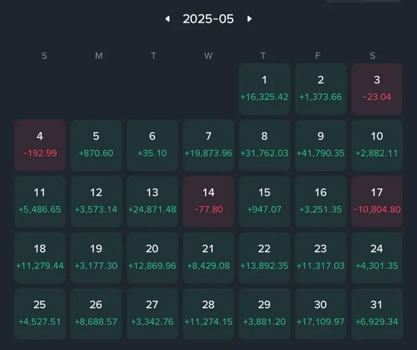Image resolution: width=417 pixels, height=350 pixels.
Task: Open day 8 showing +31,762.03
Action: pyautogui.click(x=264, y=145)
